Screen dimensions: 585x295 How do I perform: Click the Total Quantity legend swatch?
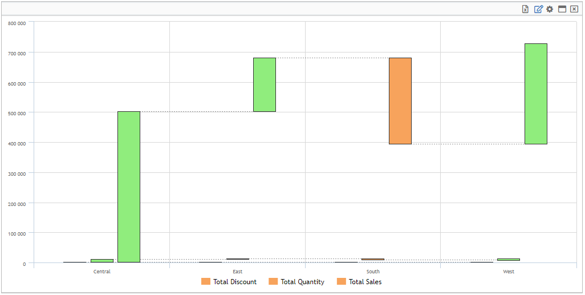pos(273,282)
